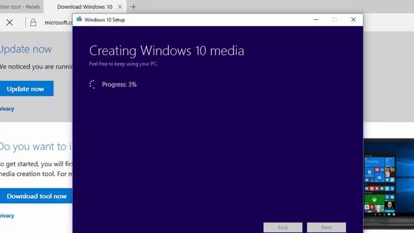Click the grayed Back button in Setup
Screen dimensions: 414x233
(283, 227)
